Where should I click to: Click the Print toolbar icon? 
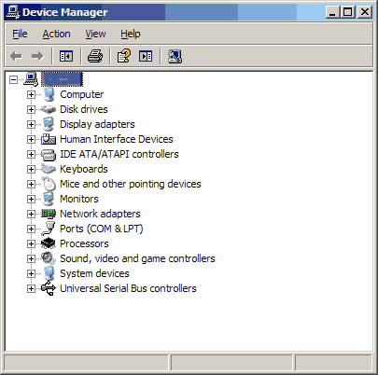(x=95, y=56)
